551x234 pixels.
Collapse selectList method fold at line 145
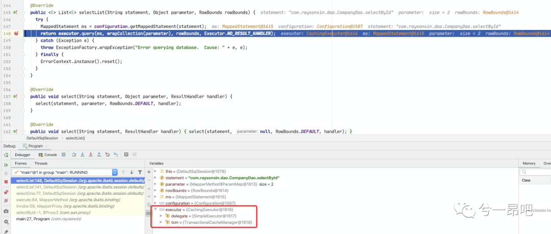tap(23, 12)
